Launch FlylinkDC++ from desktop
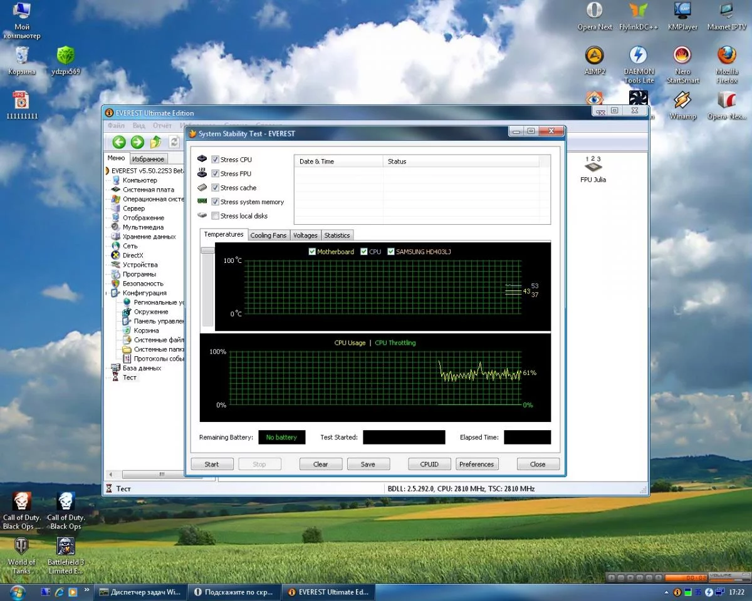The width and height of the screenshot is (752, 601). click(639, 16)
